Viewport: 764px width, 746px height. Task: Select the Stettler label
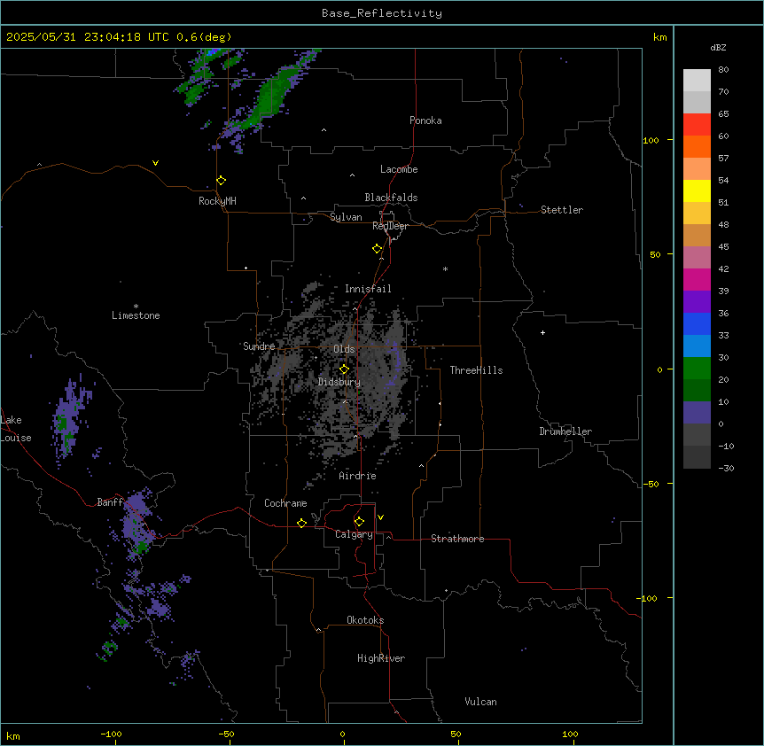click(562, 210)
